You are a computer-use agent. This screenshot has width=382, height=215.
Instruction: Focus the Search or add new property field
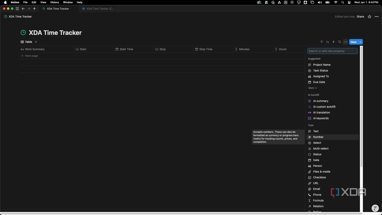tap(332, 51)
